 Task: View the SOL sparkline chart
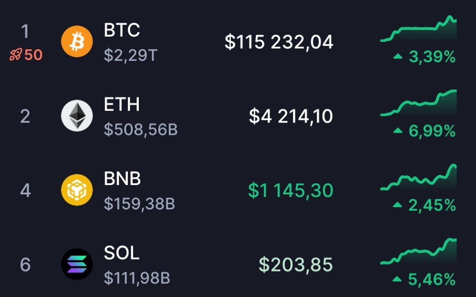pyautogui.click(x=418, y=252)
